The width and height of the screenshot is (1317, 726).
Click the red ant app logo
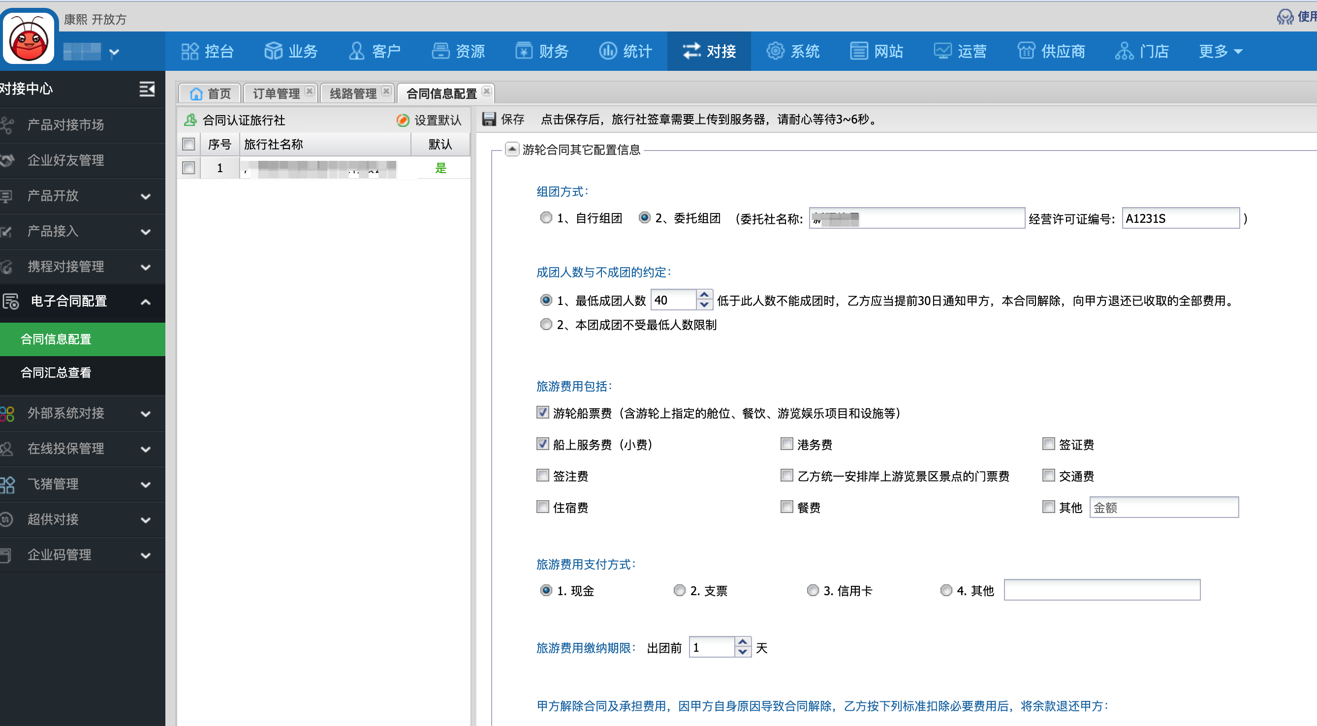click(x=29, y=37)
